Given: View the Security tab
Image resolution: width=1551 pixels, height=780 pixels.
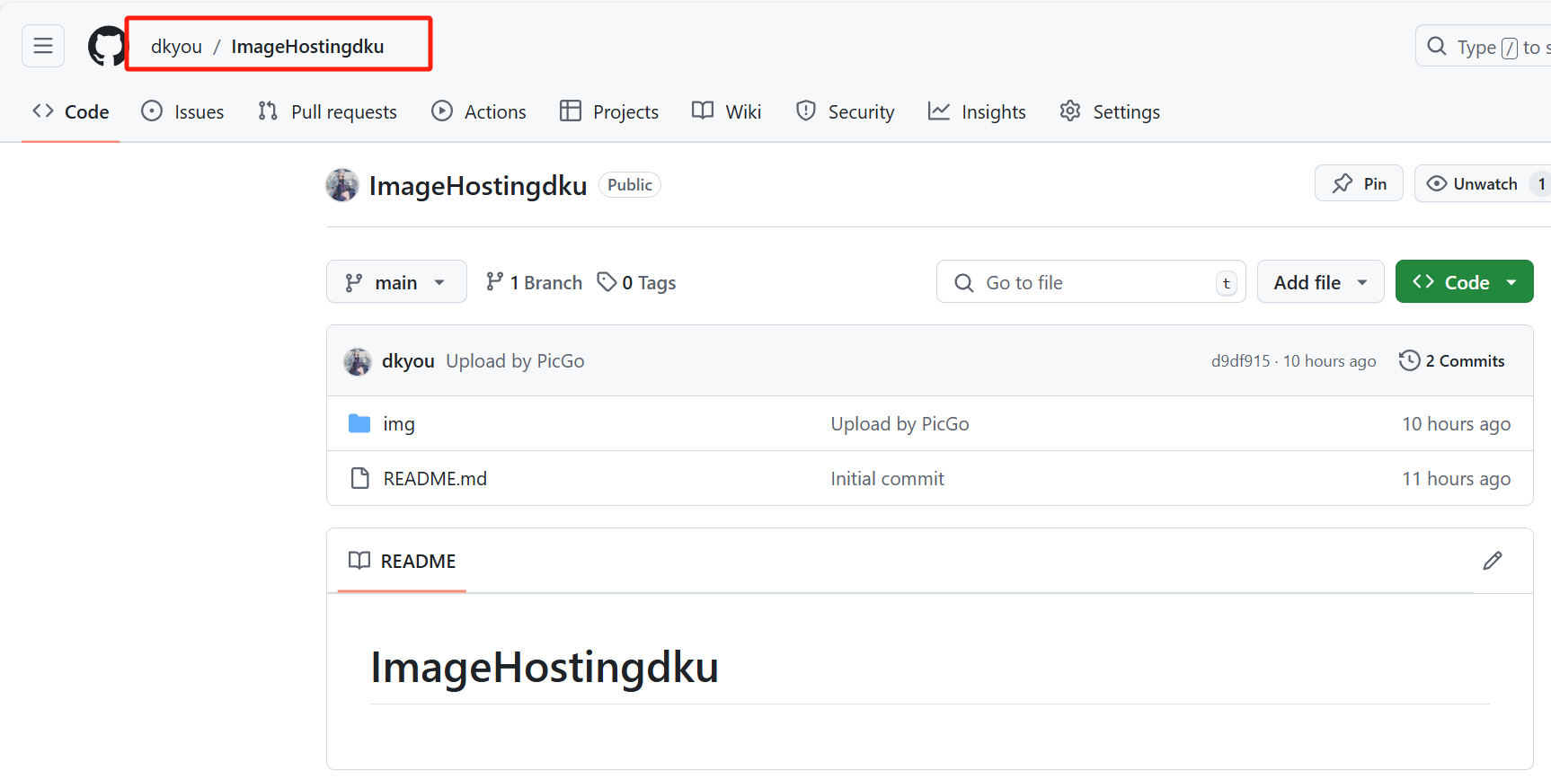Looking at the screenshot, I should point(845,111).
